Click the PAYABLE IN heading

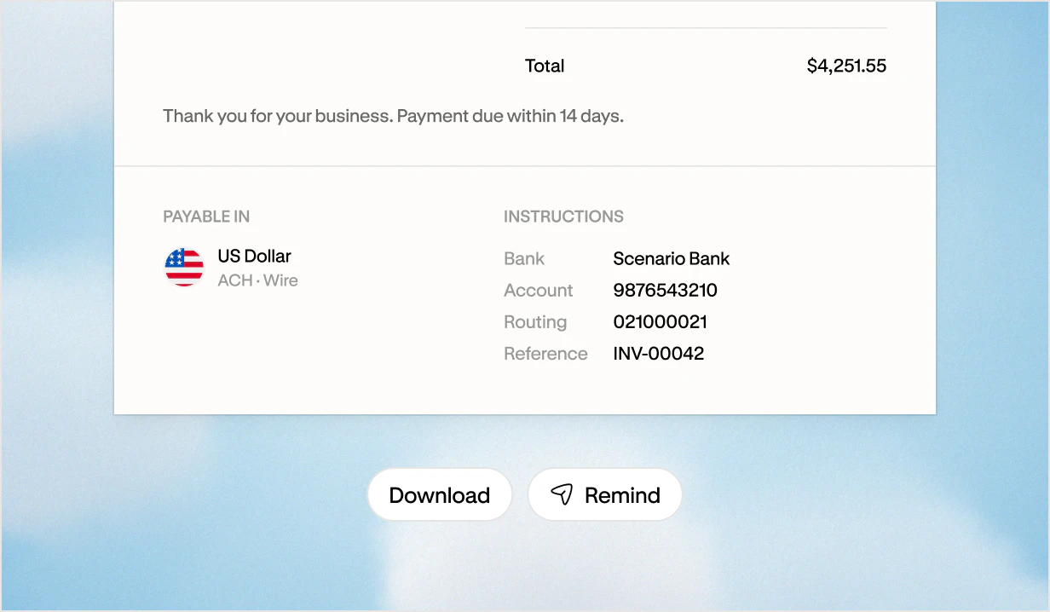(206, 217)
